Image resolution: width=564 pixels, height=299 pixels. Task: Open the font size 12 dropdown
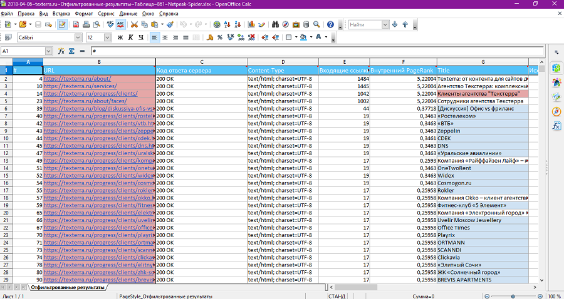tap(108, 37)
